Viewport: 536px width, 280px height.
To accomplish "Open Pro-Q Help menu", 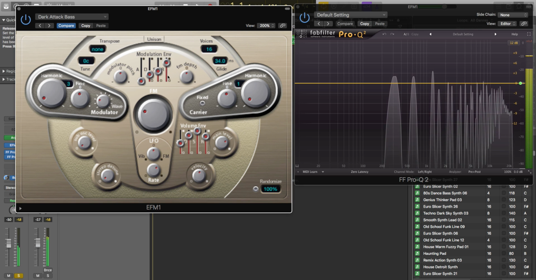I will click(515, 34).
